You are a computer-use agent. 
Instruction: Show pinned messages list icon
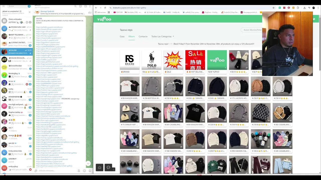coord(90,12)
